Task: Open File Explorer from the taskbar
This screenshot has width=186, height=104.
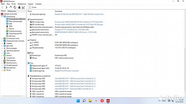Action: pyautogui.click(x=90, y=101)
